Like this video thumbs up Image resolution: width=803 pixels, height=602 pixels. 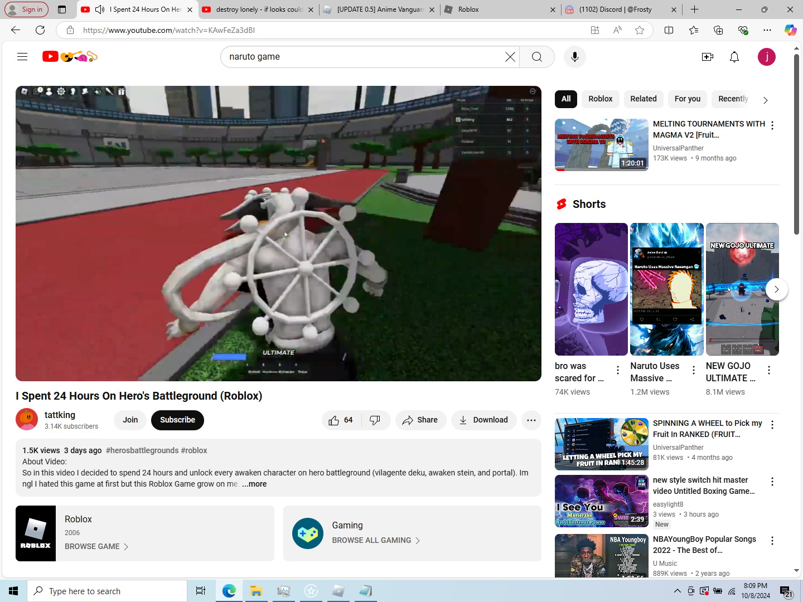[x=341, y=420]
